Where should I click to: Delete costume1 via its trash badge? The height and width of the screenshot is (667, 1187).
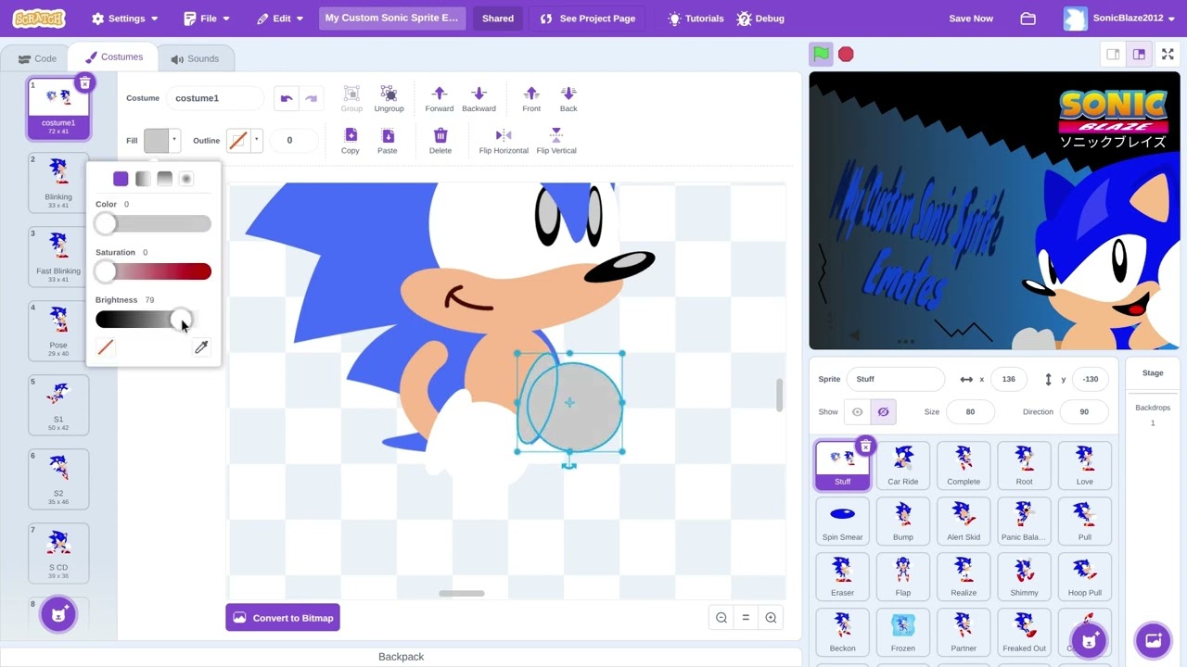point(84,83)
